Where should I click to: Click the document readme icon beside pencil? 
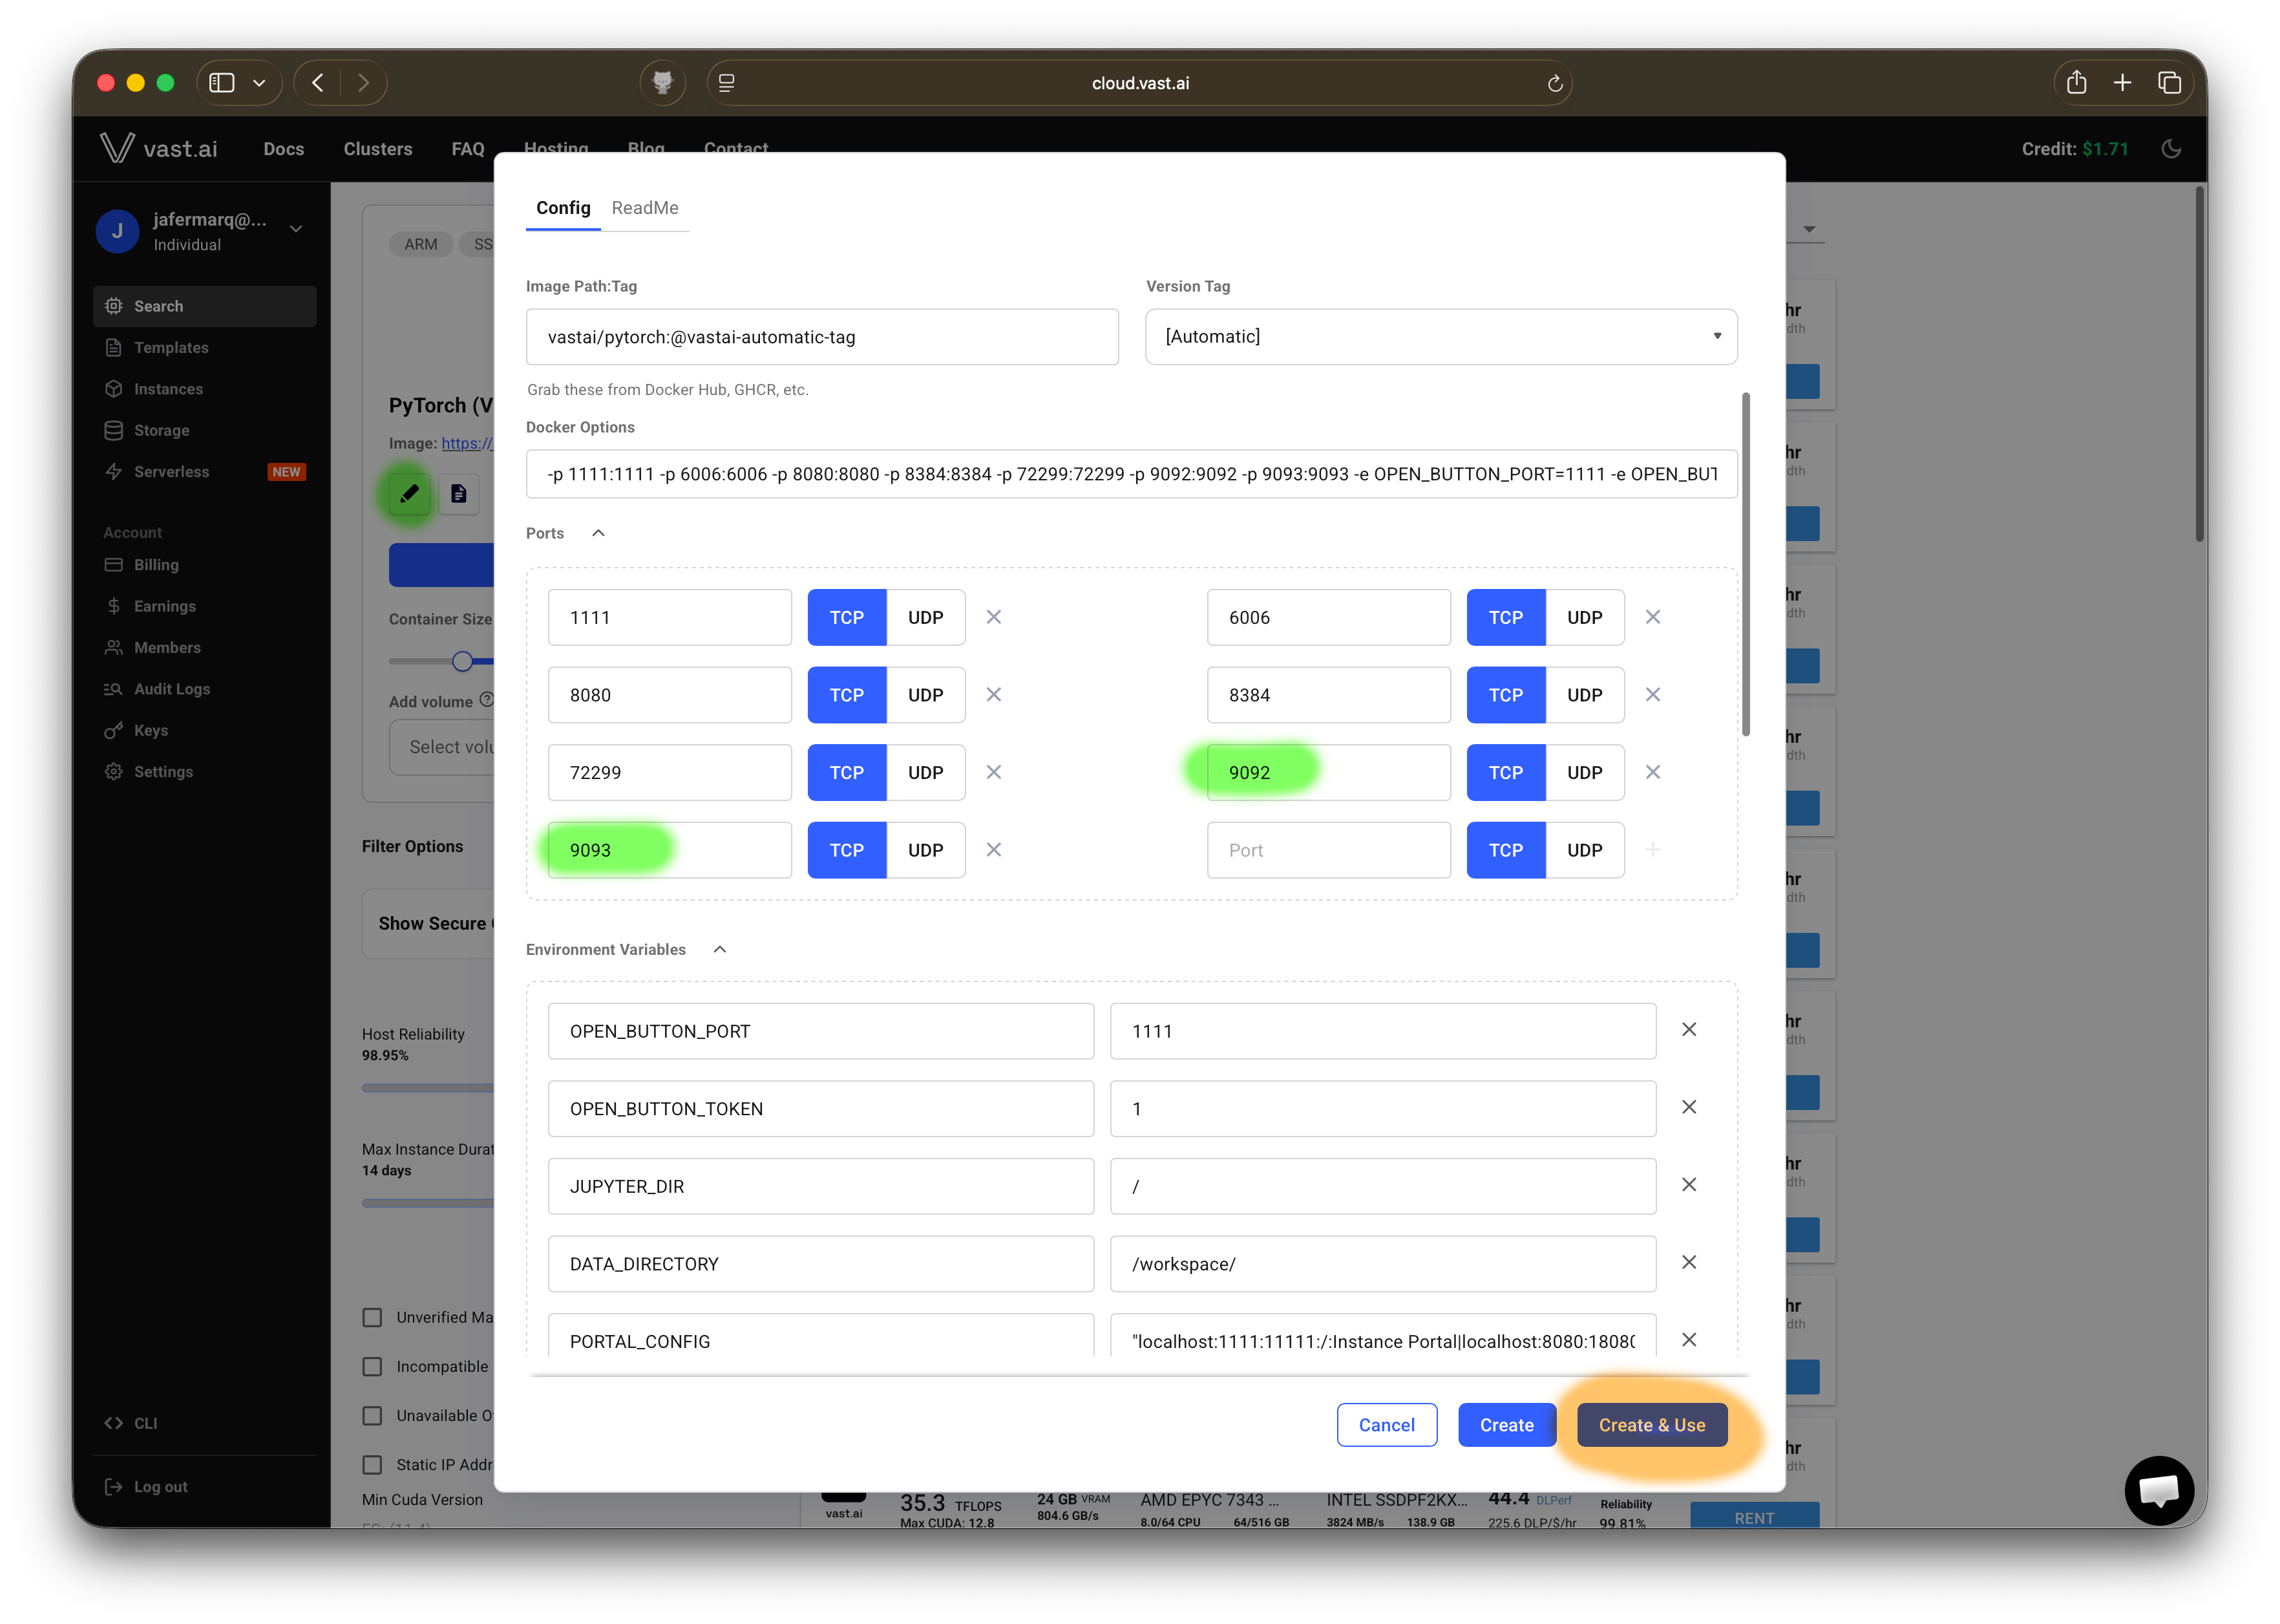coord(459,493)
